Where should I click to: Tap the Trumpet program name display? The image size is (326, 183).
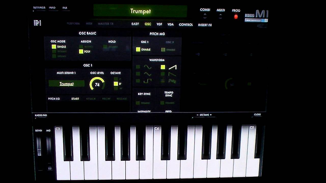coord(140,11)
